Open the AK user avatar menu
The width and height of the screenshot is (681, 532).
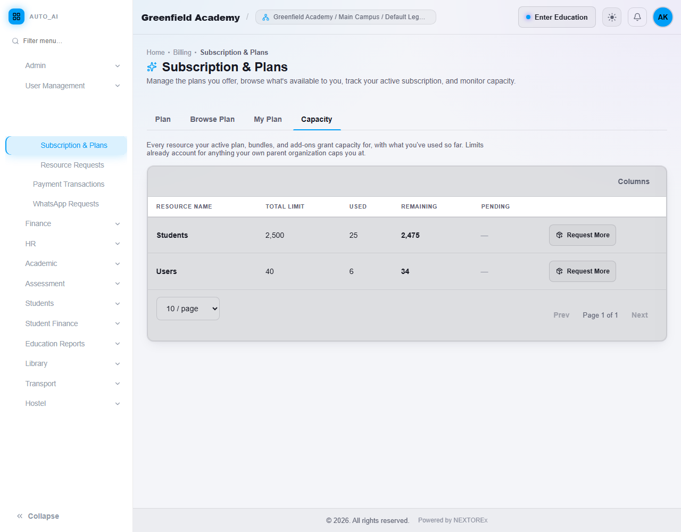[663, 17]
